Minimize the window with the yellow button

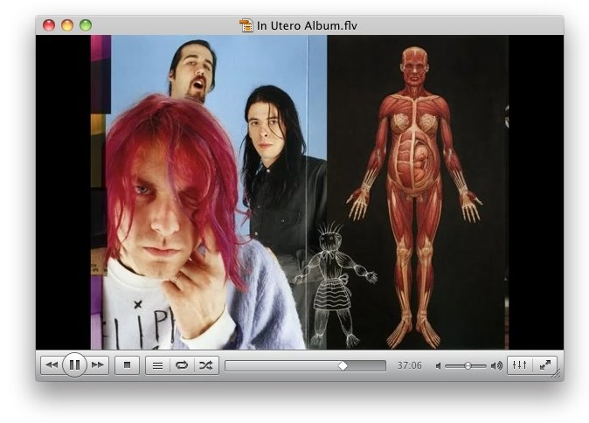click(67, 25)
